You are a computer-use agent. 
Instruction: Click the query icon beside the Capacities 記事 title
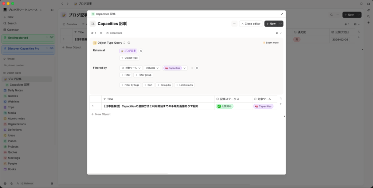click(93, 24)
